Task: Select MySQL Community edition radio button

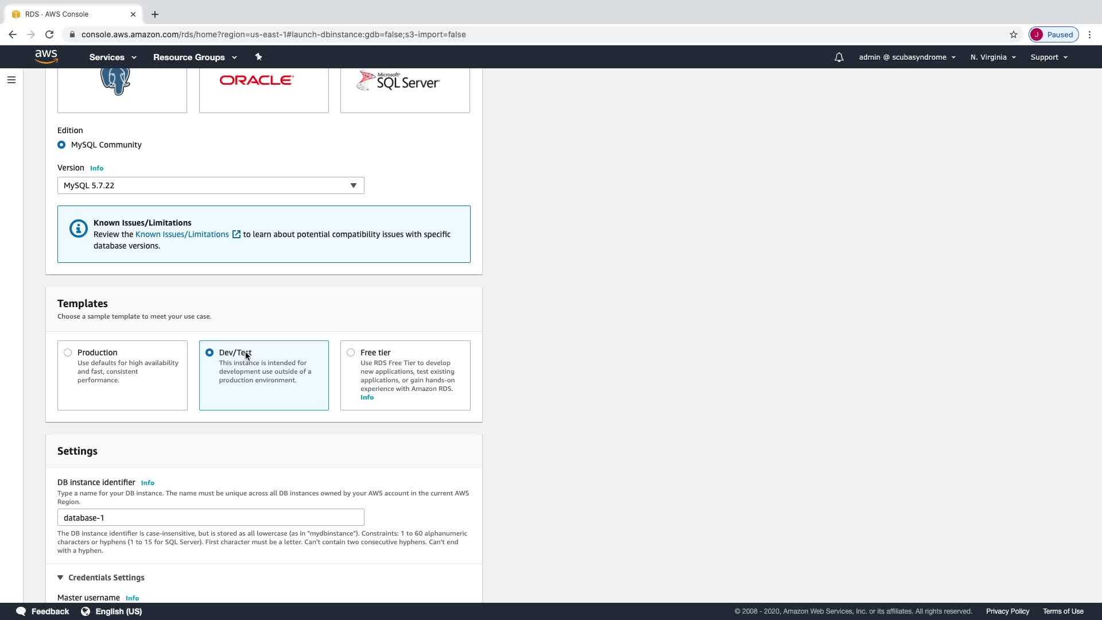Action: tap(61, 145)
